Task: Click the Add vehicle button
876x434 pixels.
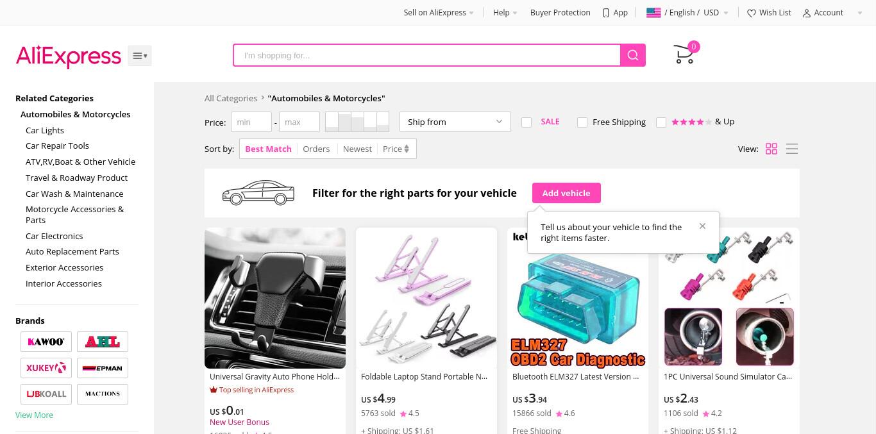Action: point(566,193)
